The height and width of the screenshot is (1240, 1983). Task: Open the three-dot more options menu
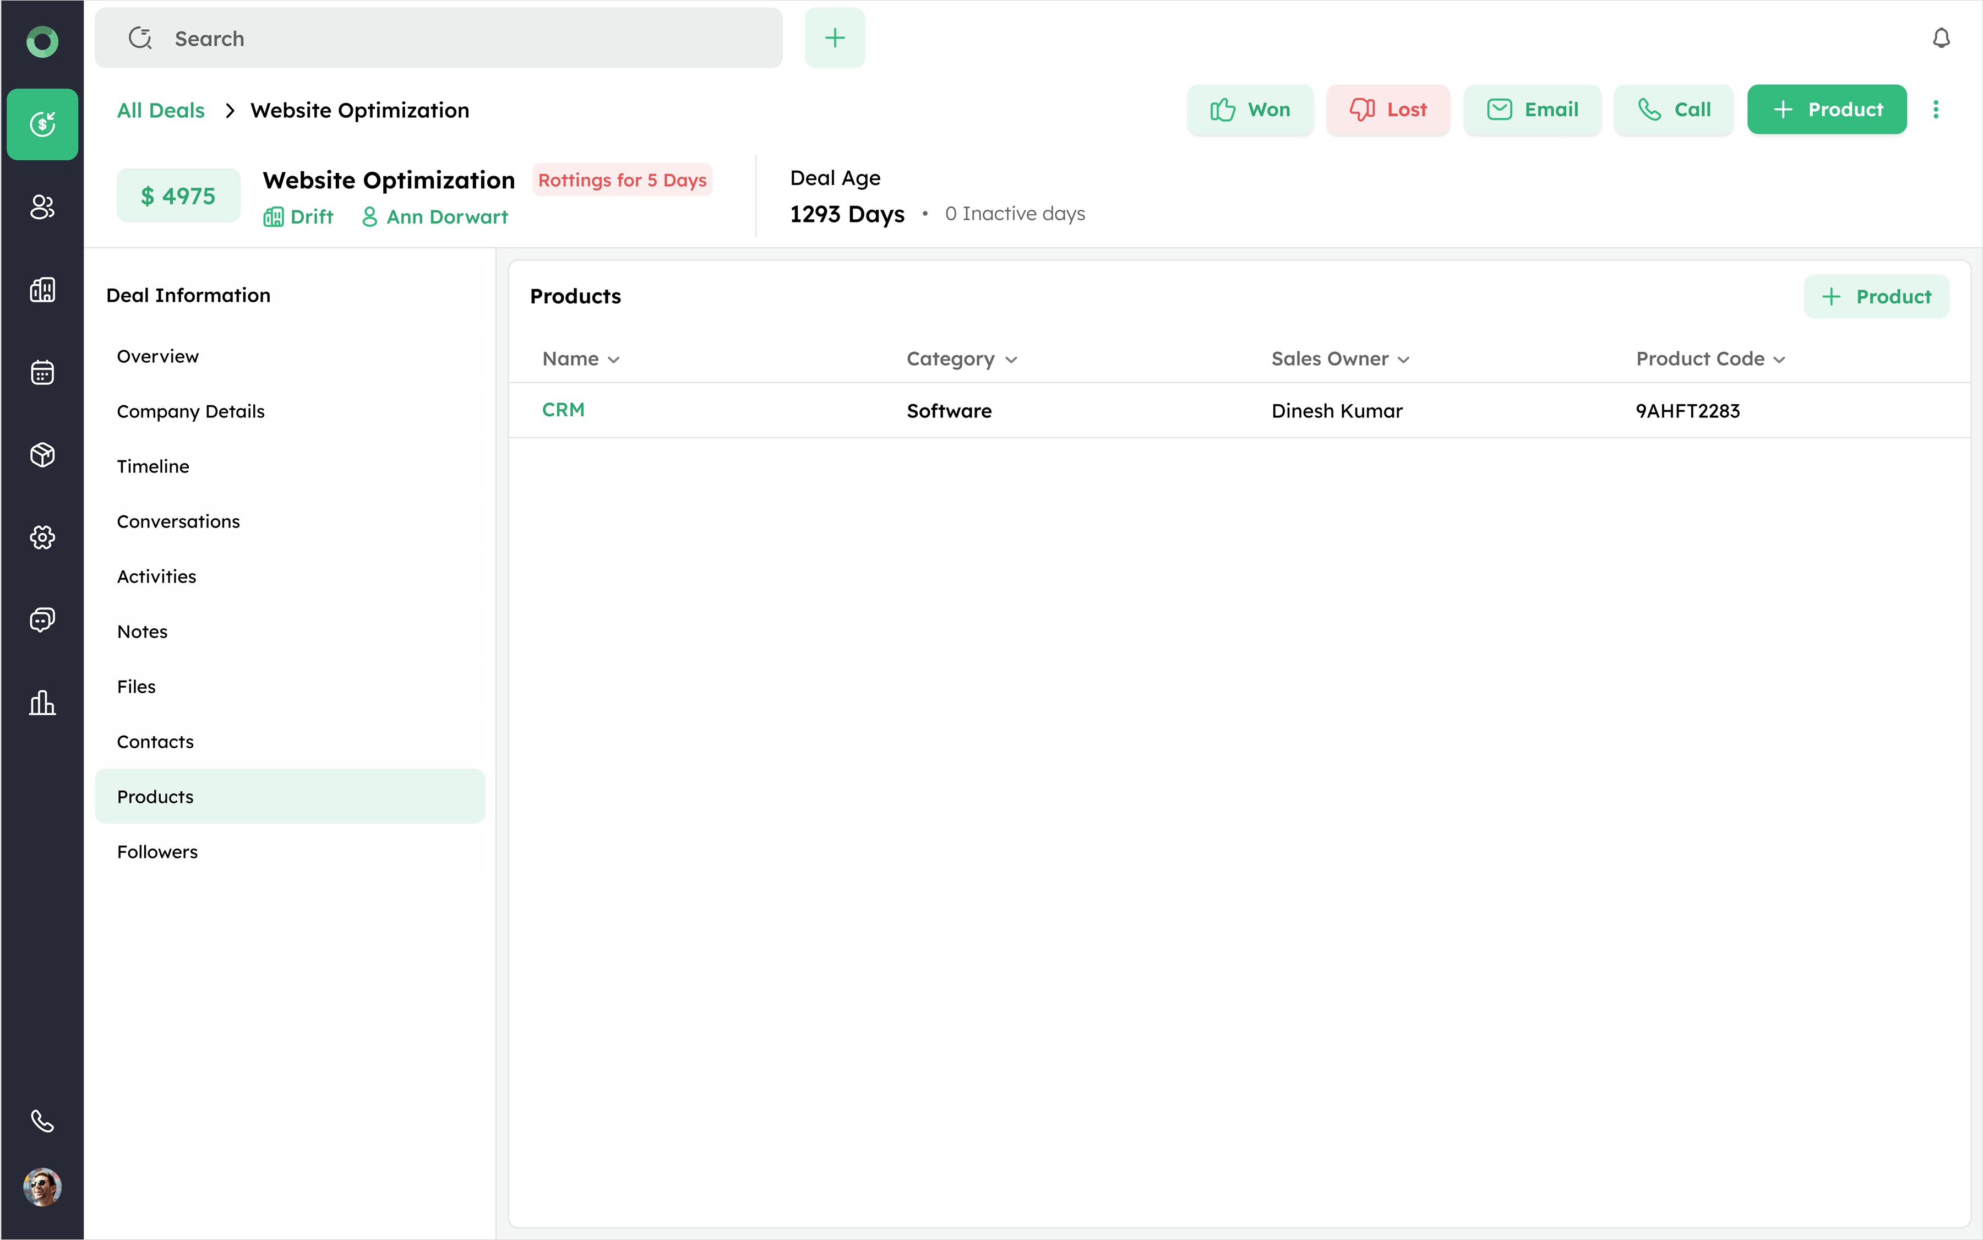pos(1936,110)
